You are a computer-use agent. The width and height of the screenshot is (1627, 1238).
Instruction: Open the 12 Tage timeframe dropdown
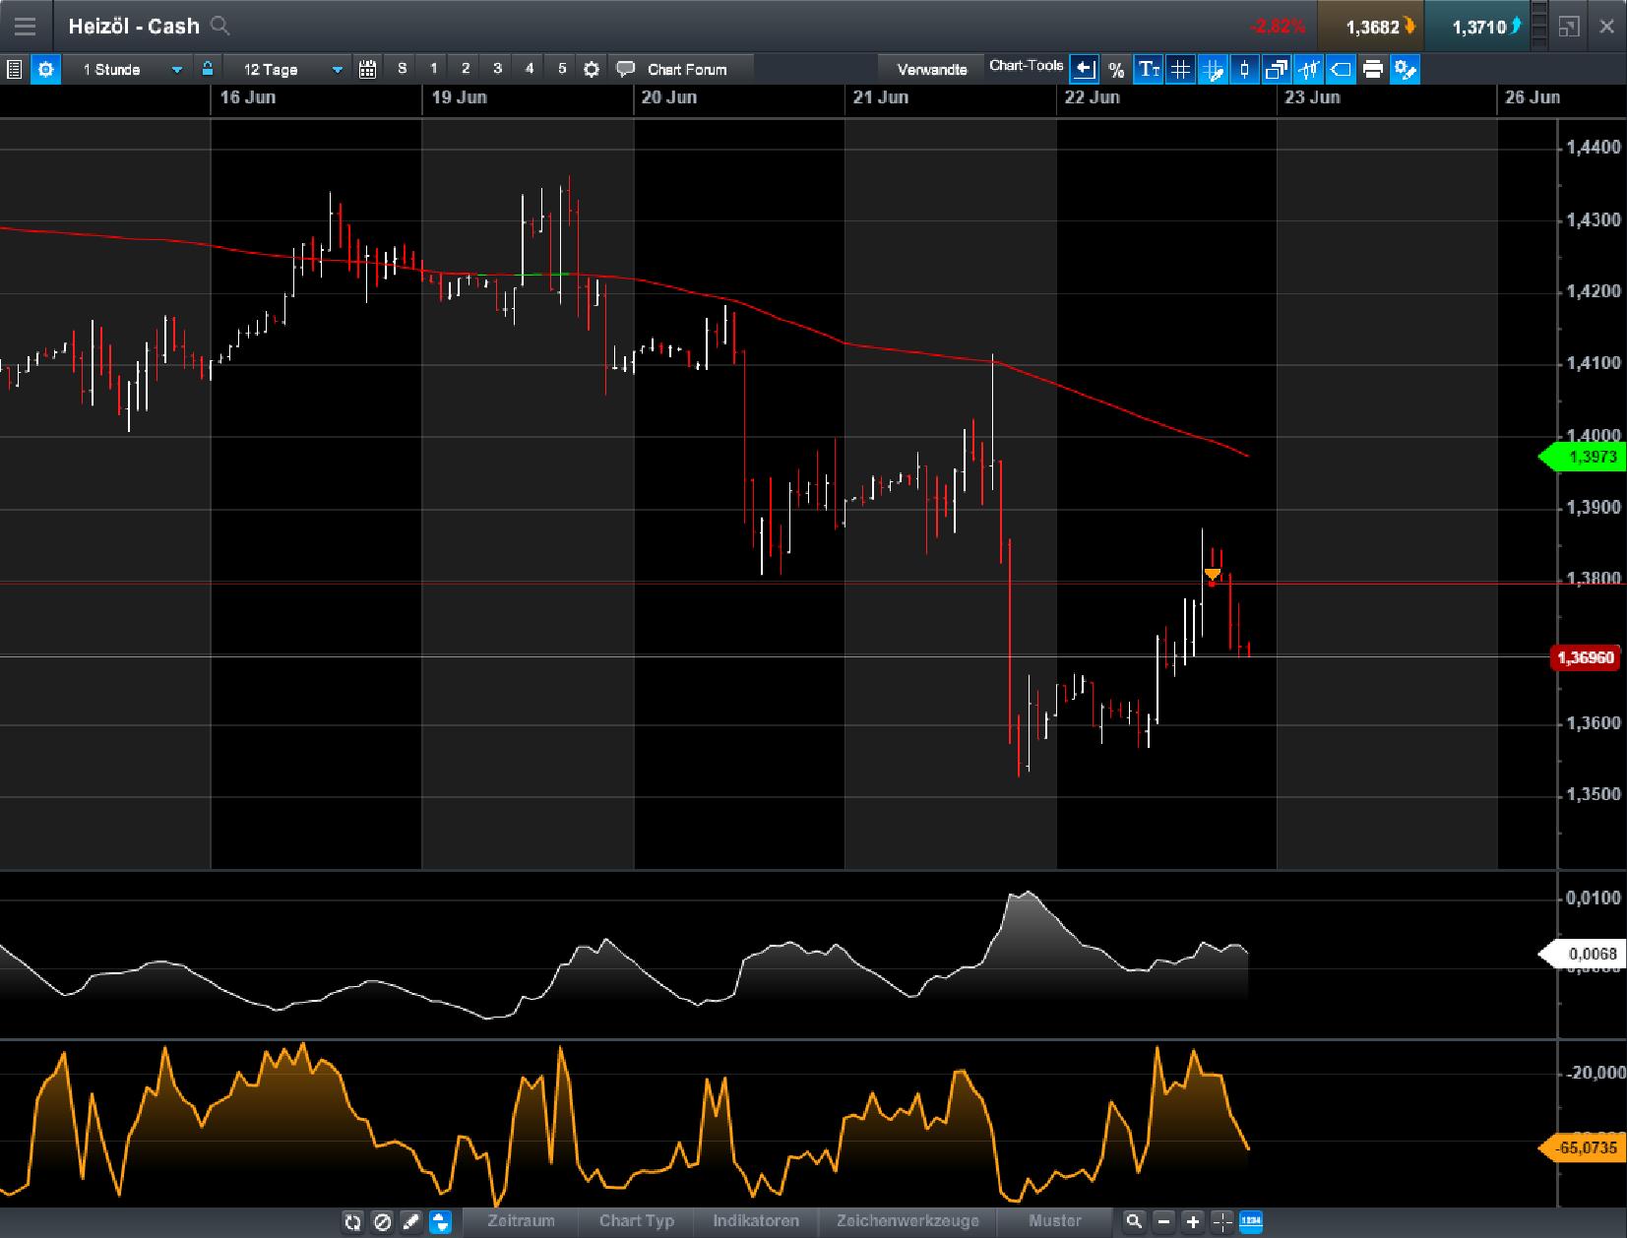tap(285, 69)
